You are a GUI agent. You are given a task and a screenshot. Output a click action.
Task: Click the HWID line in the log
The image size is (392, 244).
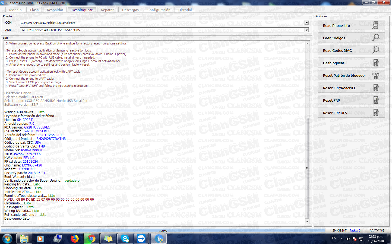tap(49, 199)
